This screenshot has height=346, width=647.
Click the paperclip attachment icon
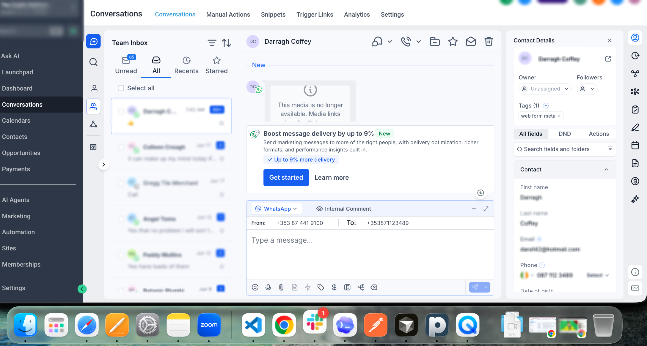[281, 287]
